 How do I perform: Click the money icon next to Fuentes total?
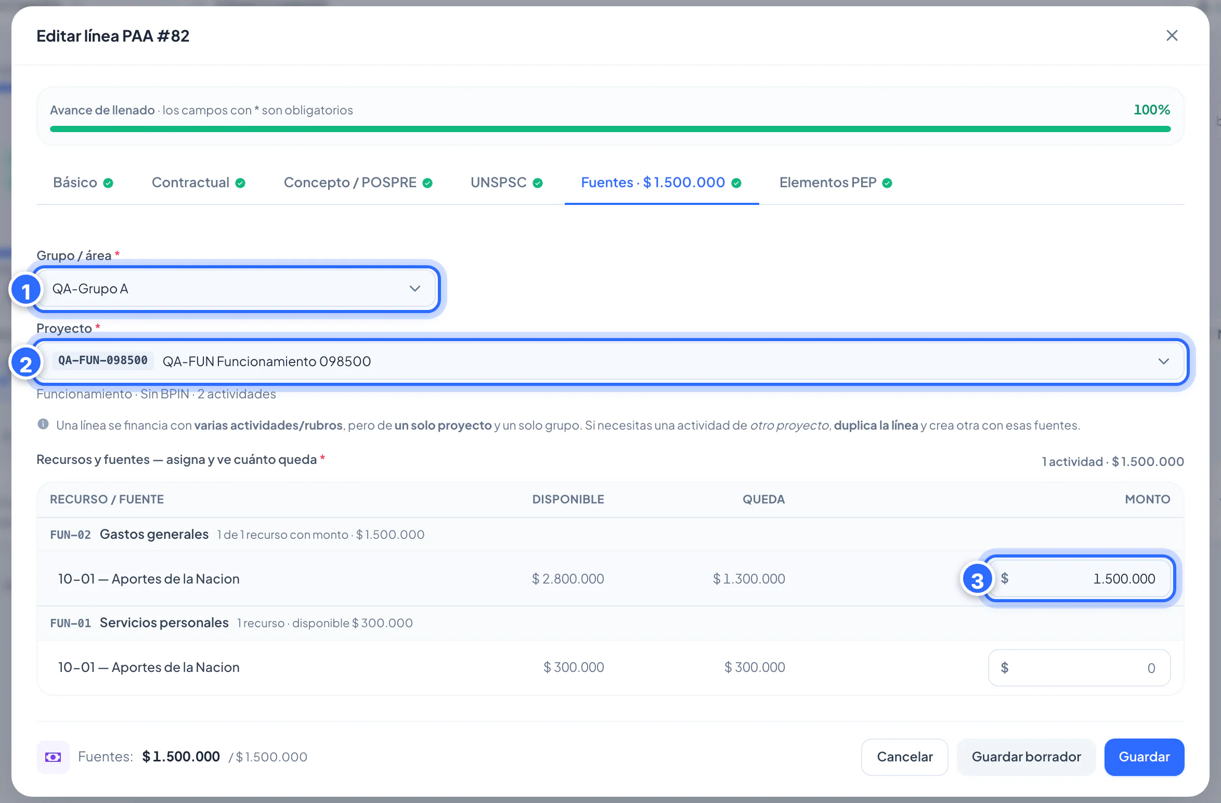[53, 757]
